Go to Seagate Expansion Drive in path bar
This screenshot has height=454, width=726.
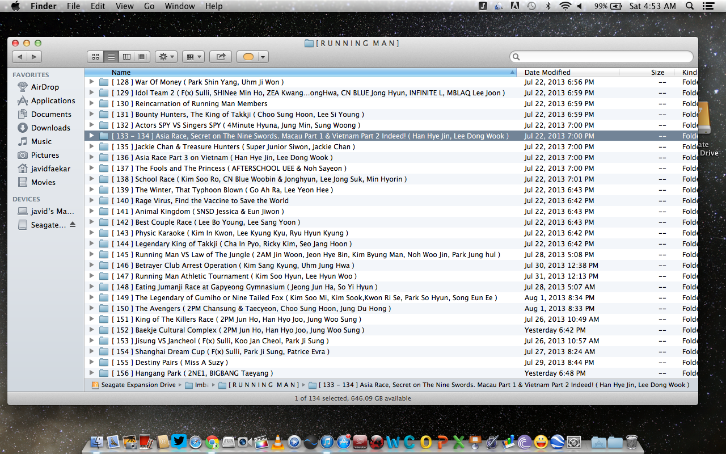(134, 385)
